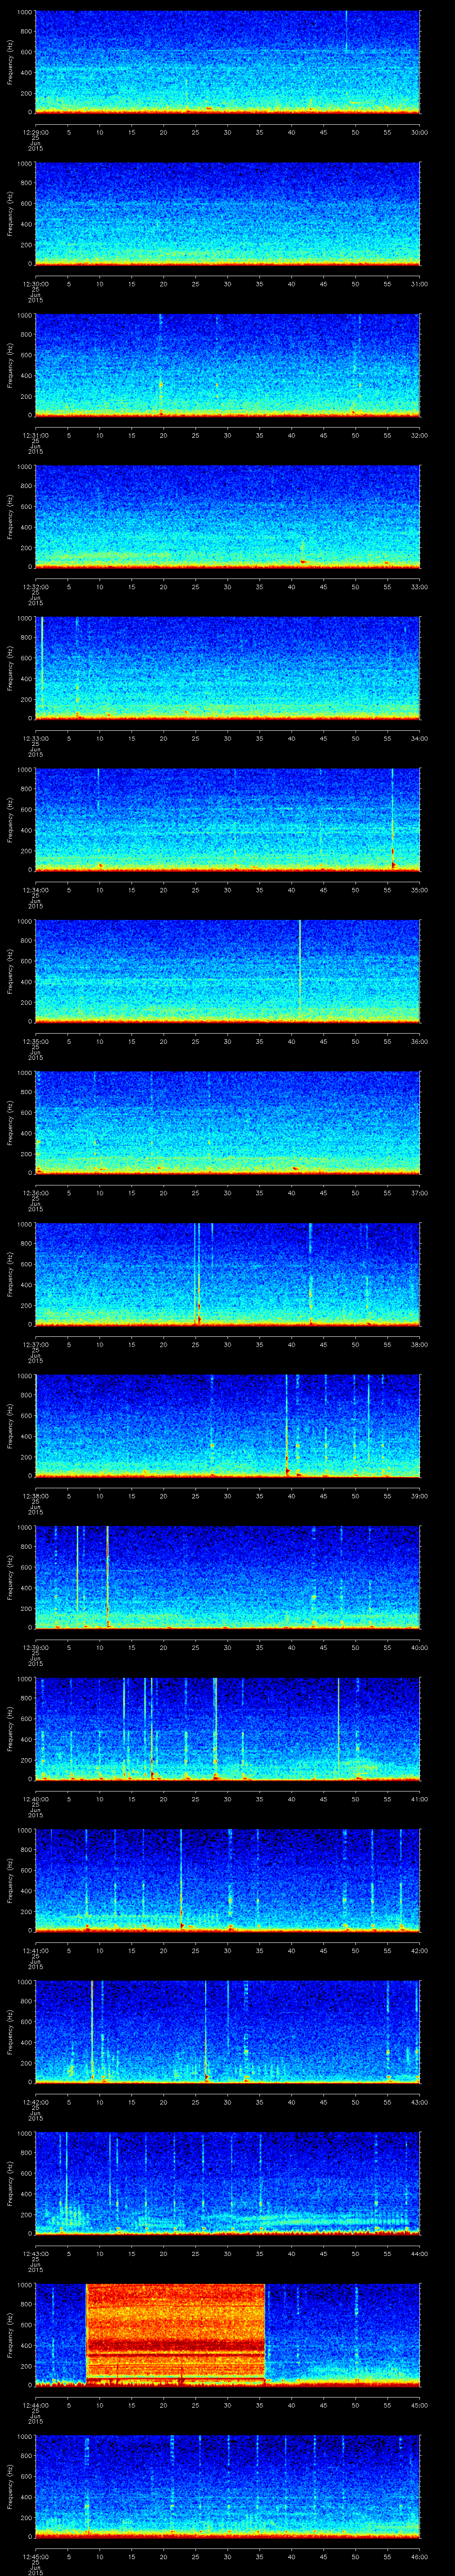Click the '36:00' end time label
The height and width of the screenshot is (2576, 455).
[x=419, y=1041]
